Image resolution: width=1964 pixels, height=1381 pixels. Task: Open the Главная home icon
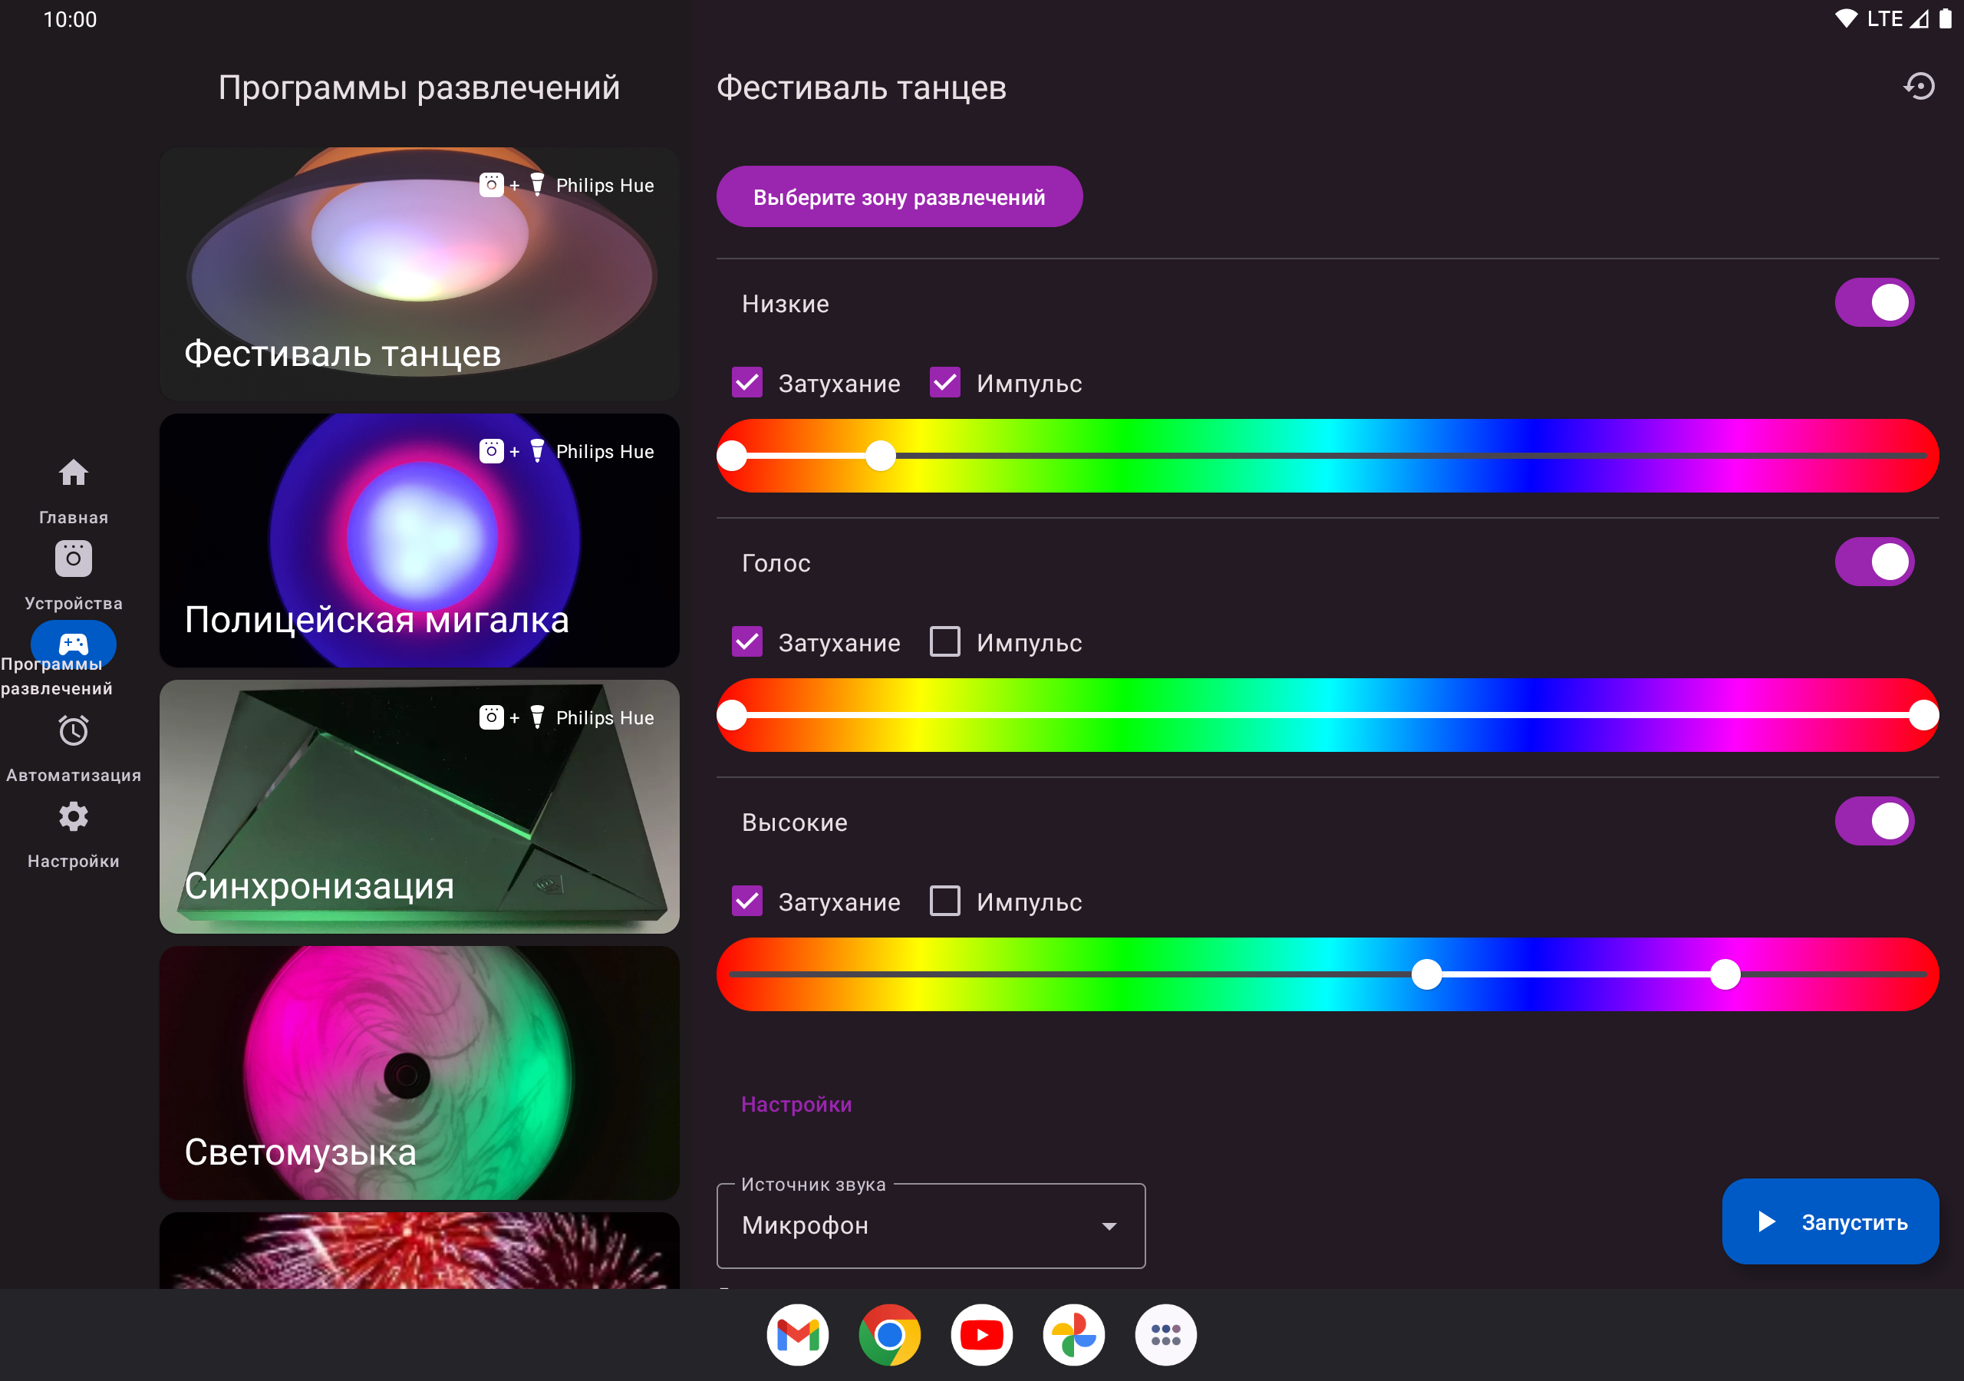pos(74,473)
